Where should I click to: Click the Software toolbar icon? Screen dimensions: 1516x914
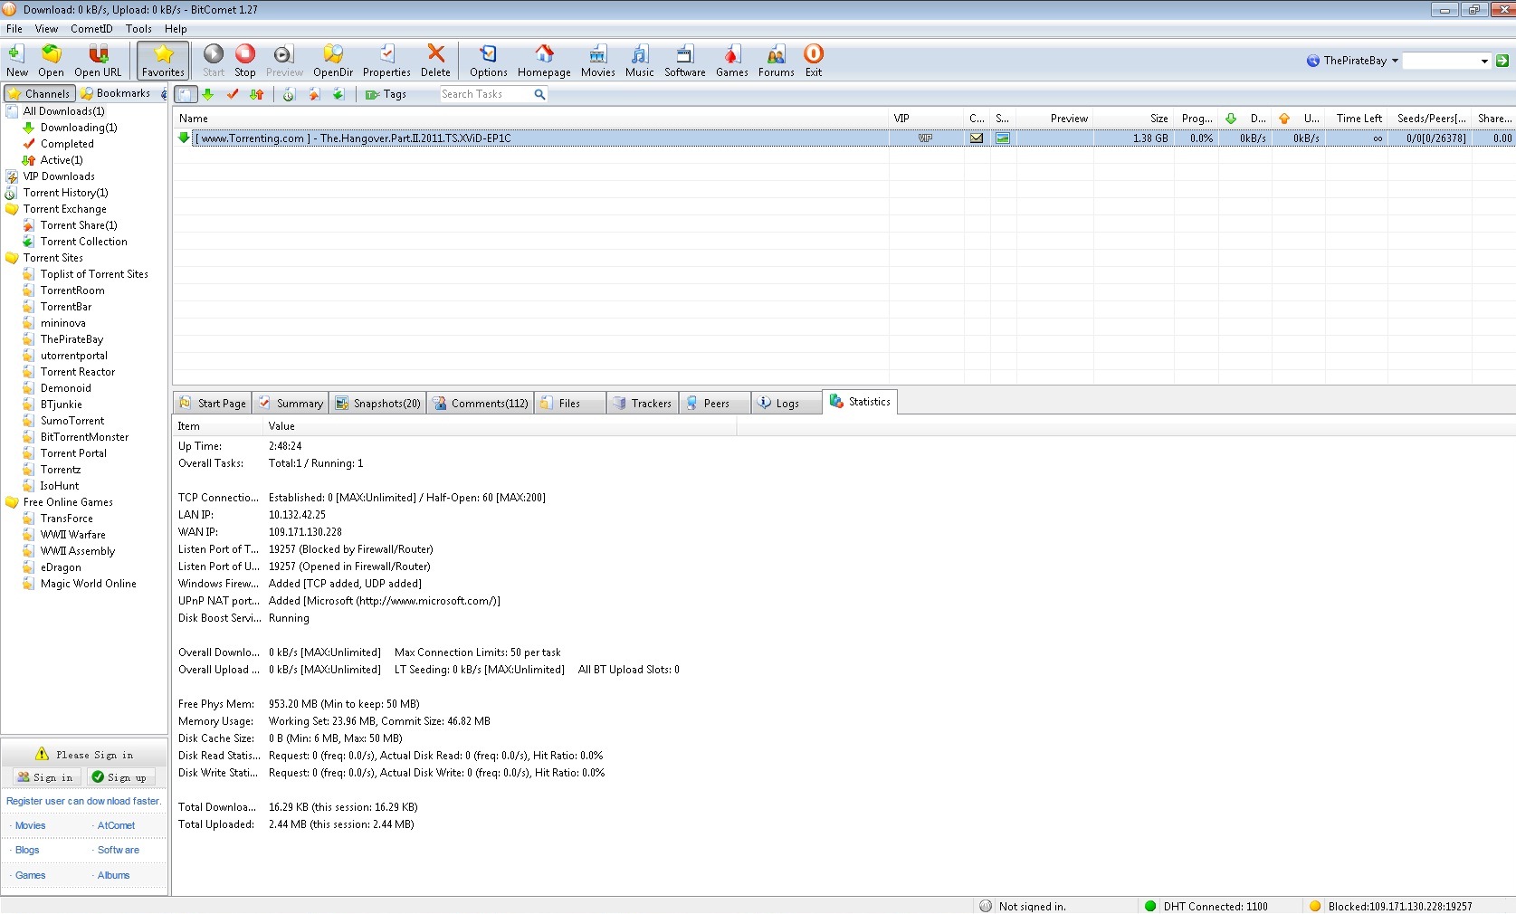(685, 61)
